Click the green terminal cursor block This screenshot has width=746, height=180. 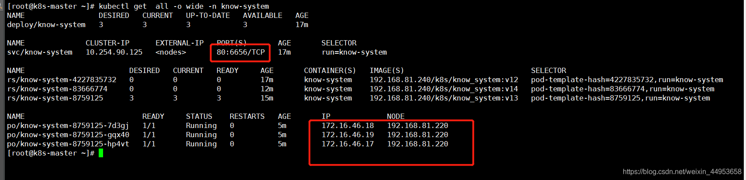(101, 153)
